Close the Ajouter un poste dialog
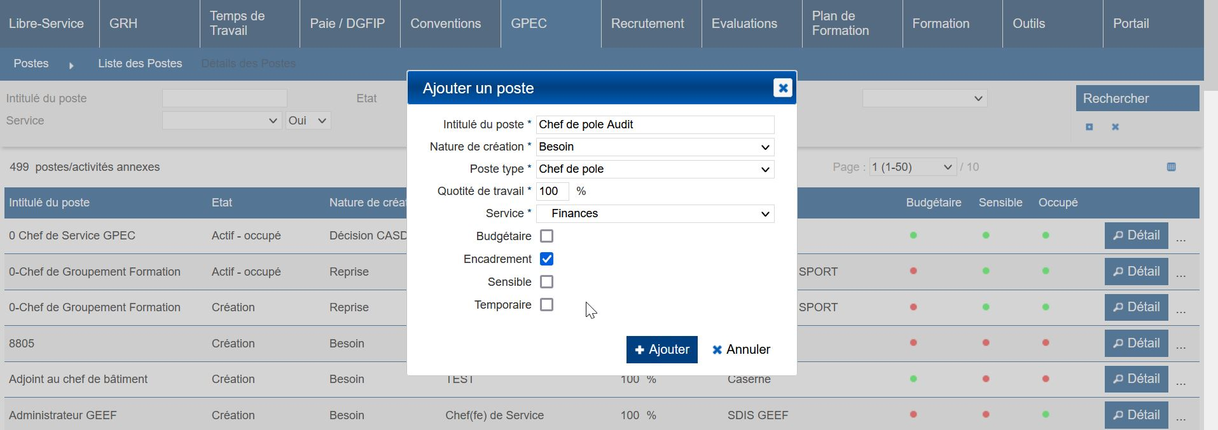Image resolution: width=1218 pixels, height=430 pixels. click(782, 88)
